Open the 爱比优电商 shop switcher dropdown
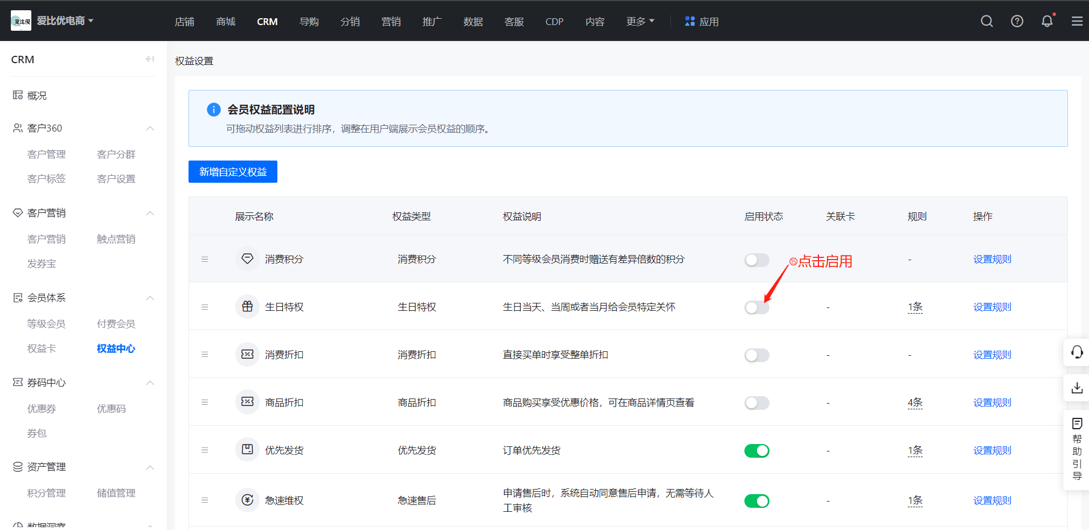 [65, 21]
